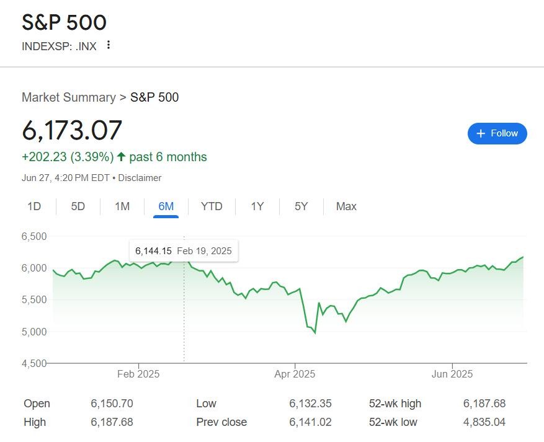The image size is (544, 442).
Task: Open the three-dot options menu beside INDEXSP
Action: tap(109, 45)
